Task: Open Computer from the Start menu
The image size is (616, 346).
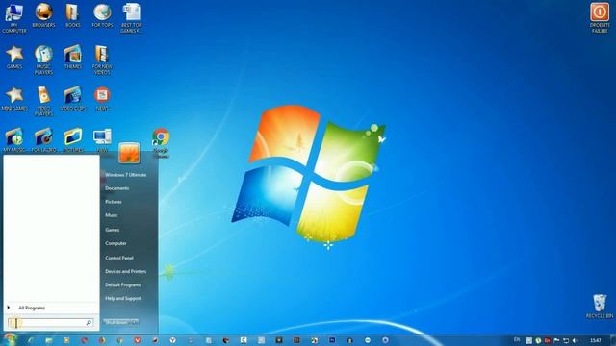Action: tap(115, 243)
